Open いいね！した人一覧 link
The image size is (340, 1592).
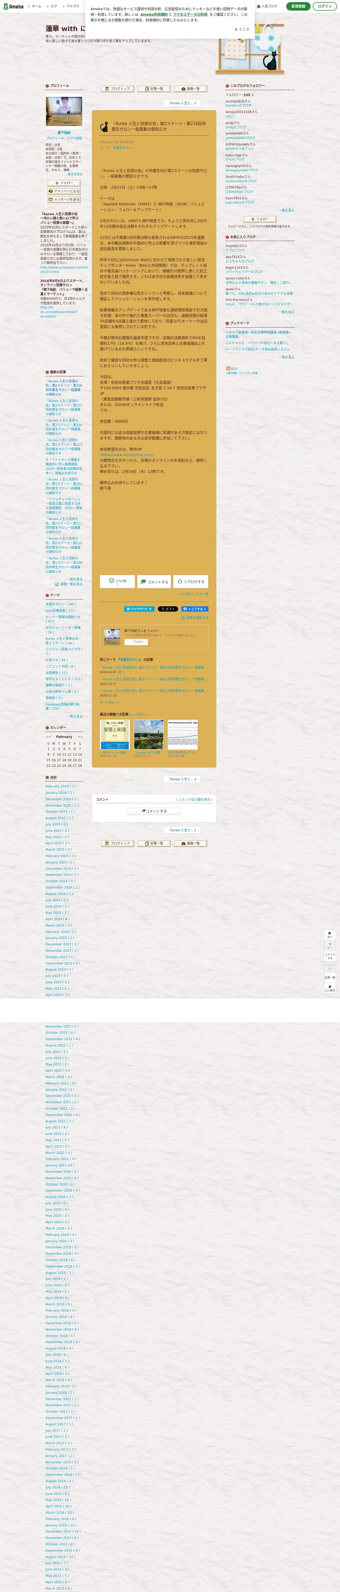coord(194,594)
